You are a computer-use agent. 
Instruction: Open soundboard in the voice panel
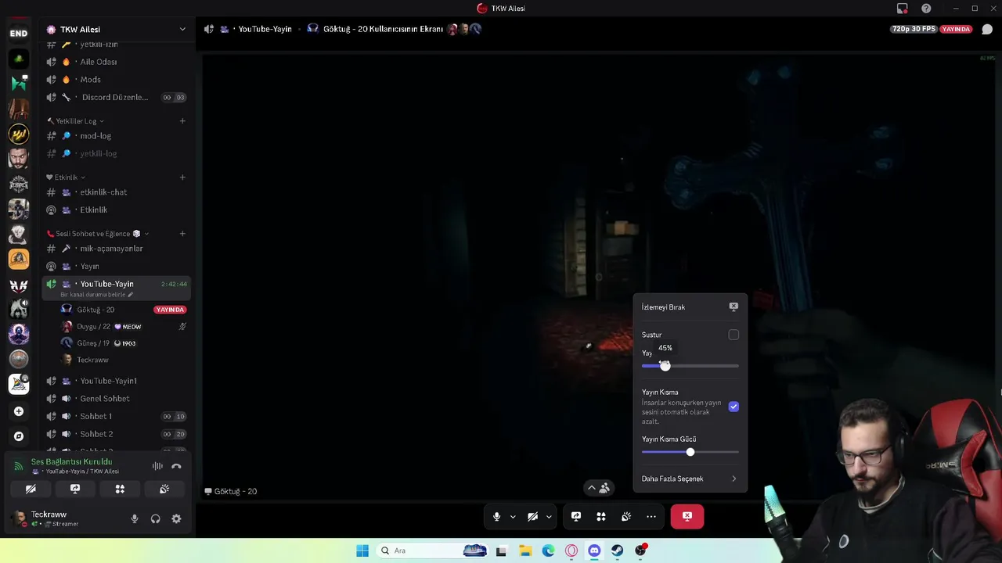[164, 489]
